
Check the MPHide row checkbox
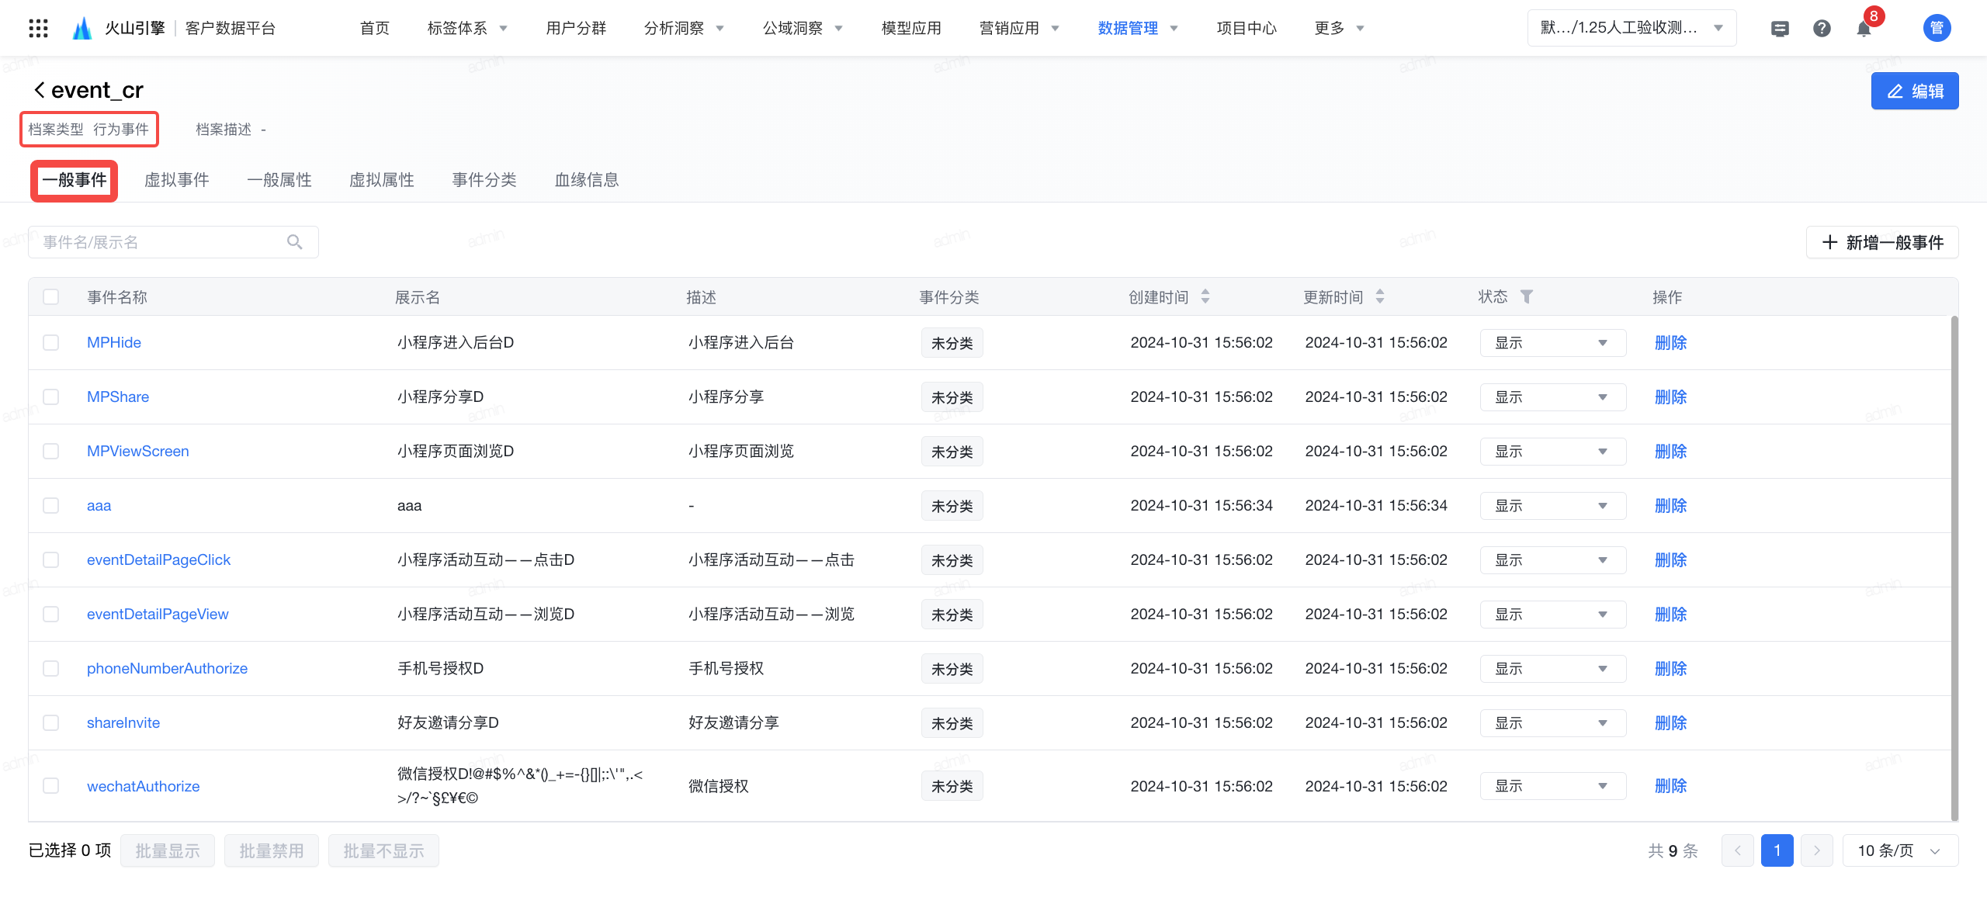pyautogui.click(x=51, y=342)
